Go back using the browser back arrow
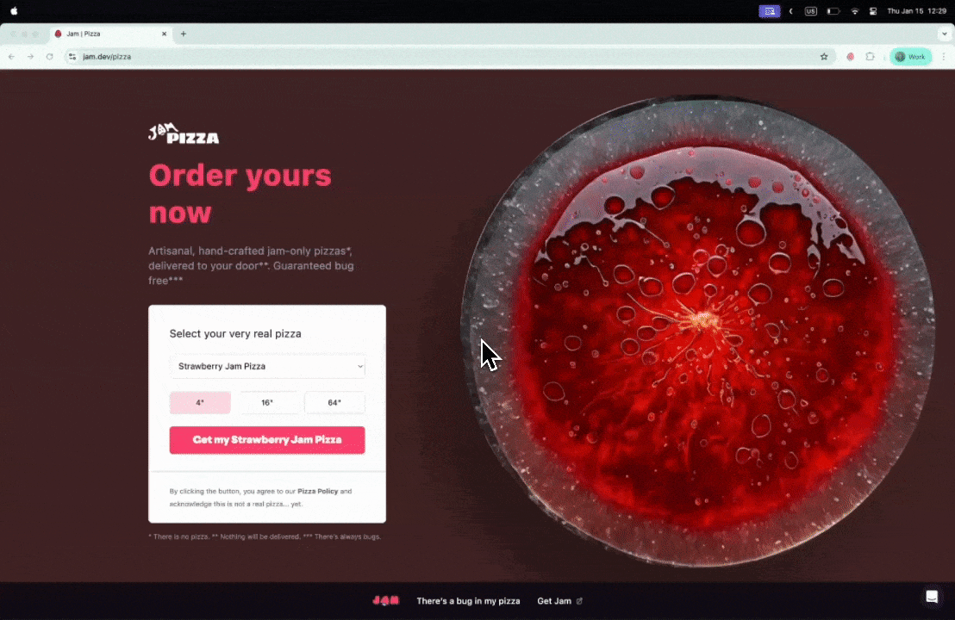Image resolution: width=955 pixels, height=620 pixels. click(x=11, y=57)
